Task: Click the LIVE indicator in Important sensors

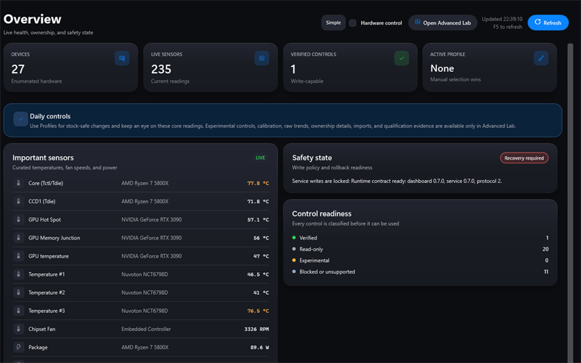Action: coord(260,158)
